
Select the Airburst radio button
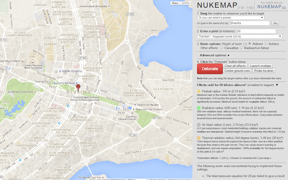pyautogui.click(x=250, y=43)
